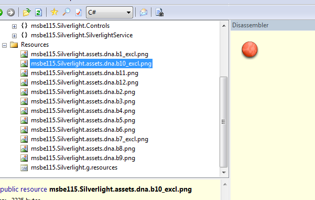Click the Forward navigation arrow
This screenshot has height=200, width=315.
[10, 13]
